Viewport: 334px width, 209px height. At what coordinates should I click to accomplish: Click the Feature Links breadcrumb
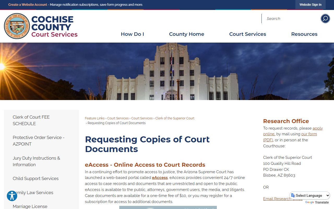pos(94,118)
